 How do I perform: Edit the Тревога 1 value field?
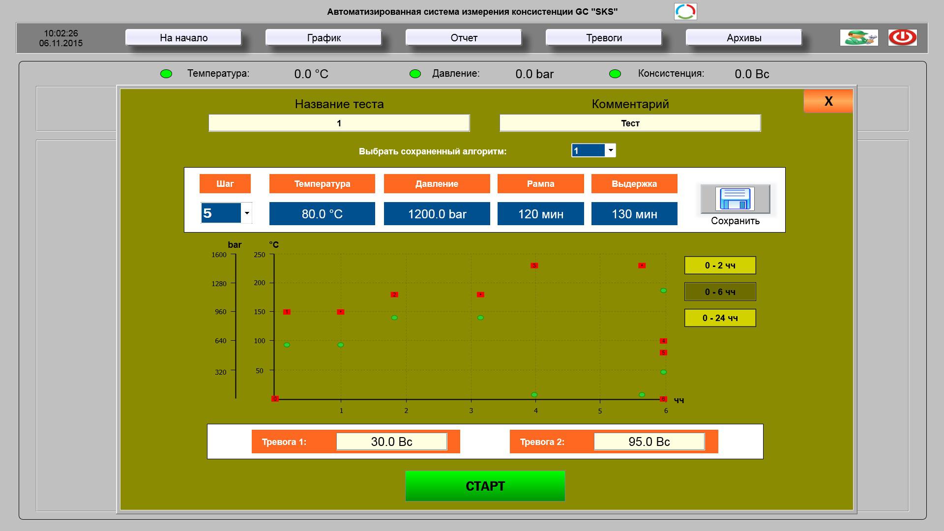(391, 442)
